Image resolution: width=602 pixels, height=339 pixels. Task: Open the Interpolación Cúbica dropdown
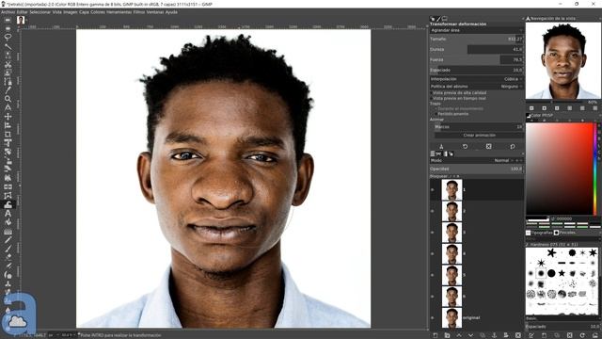pos(477,79)
